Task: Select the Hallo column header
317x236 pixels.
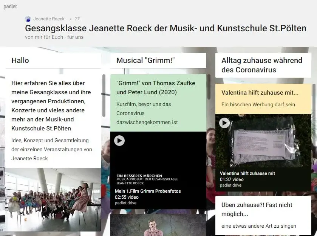Action: tap(53, 60)
